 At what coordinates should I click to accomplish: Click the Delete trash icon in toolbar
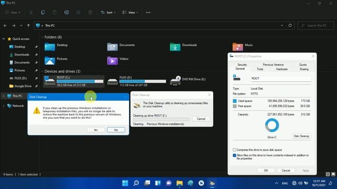pos(90,13)
